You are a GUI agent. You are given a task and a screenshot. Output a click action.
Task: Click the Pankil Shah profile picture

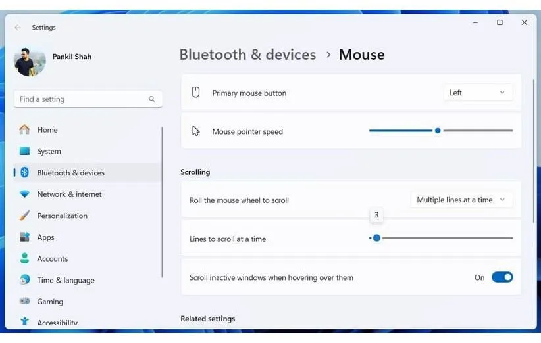tap(30, 60)
